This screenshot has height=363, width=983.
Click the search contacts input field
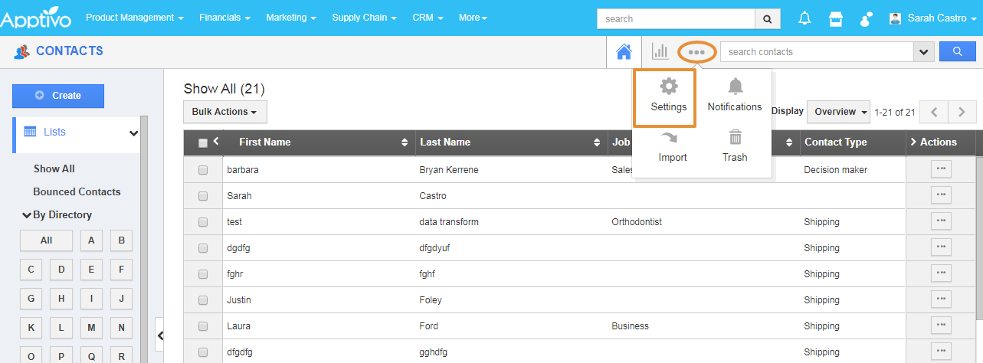(x=816, y=52)
